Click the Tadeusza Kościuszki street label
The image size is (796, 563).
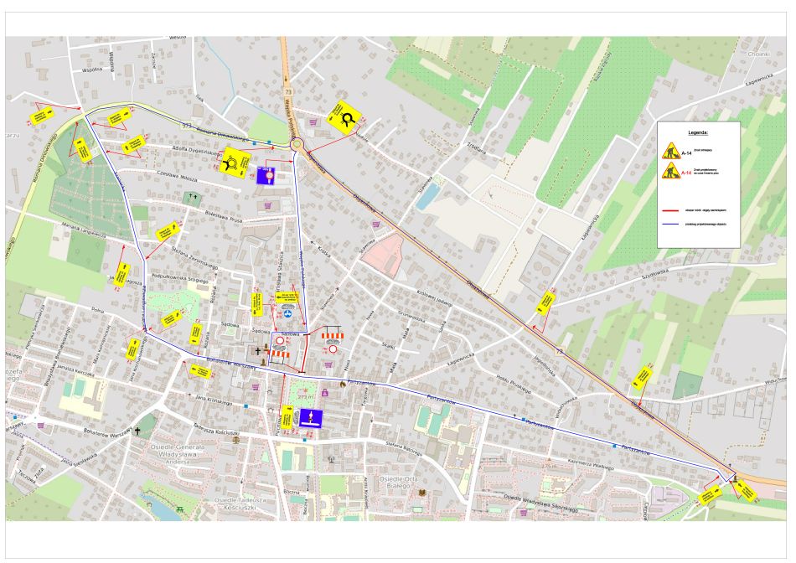click(215, 429)
